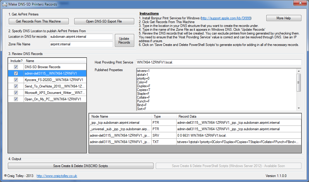309x182 pixels.
Task: Click the Type column header
Action: point(164,116)
